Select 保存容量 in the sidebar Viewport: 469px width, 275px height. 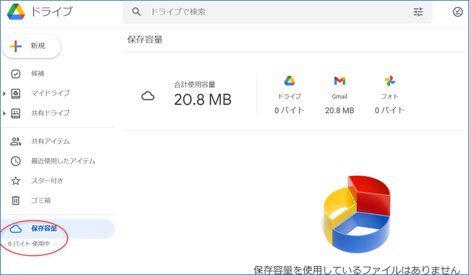[58, 229]
